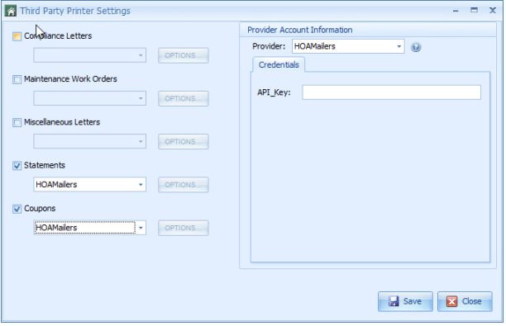Open the Miscellaneous Letters provider dropdown
Viewport: 506px width, 326px height.
(90, 141)
